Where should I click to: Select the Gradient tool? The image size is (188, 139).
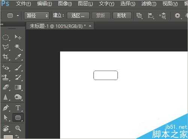tap(18, 87)
